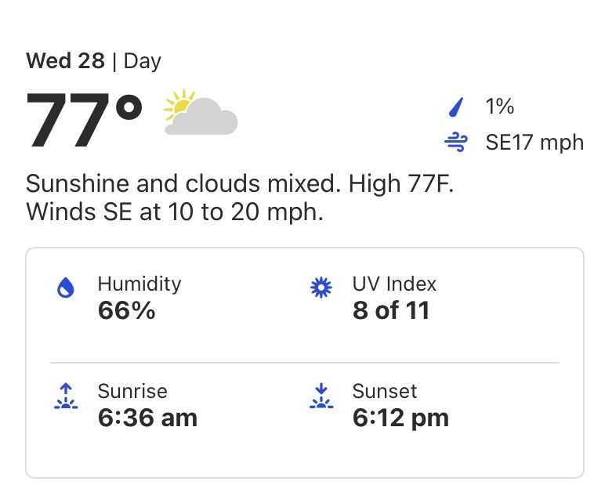This screenshot has width=605, height=485.
Task: Click the 'Winds SE at 10 to 20 mph' line
Action: 175,212
